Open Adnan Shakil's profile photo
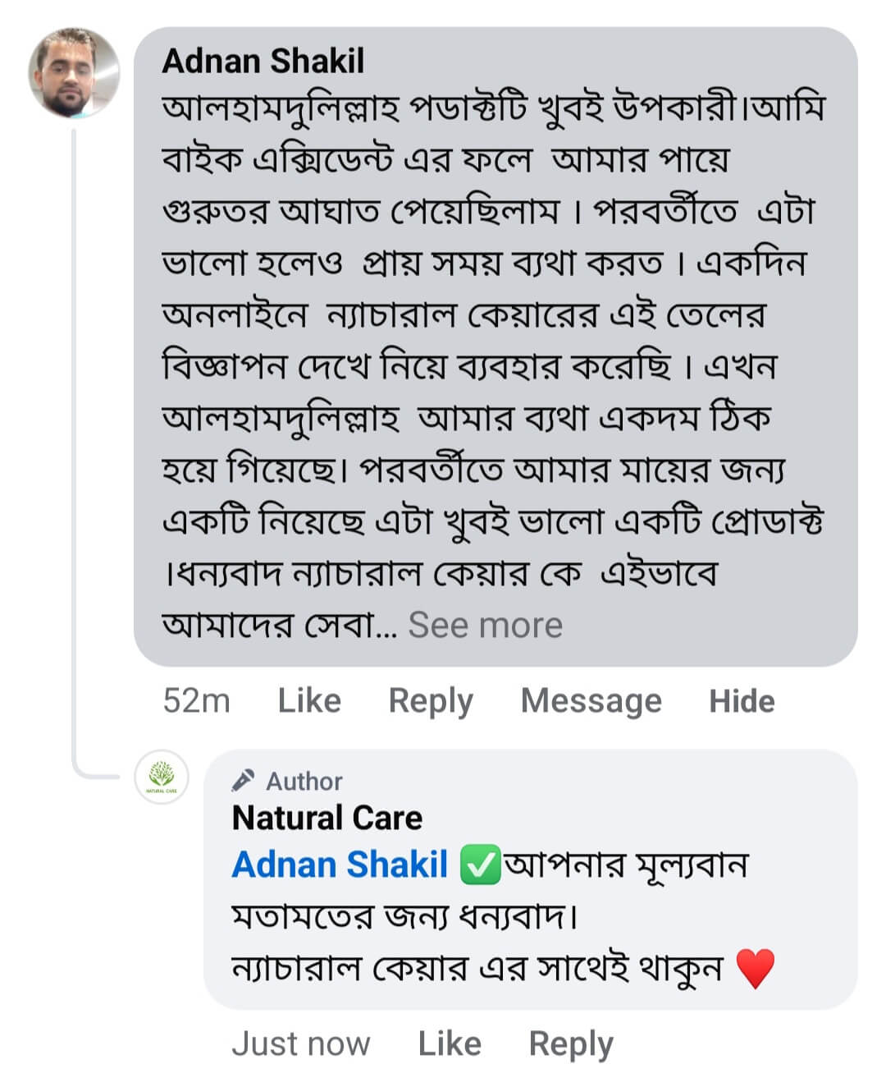 pos(74,73)
